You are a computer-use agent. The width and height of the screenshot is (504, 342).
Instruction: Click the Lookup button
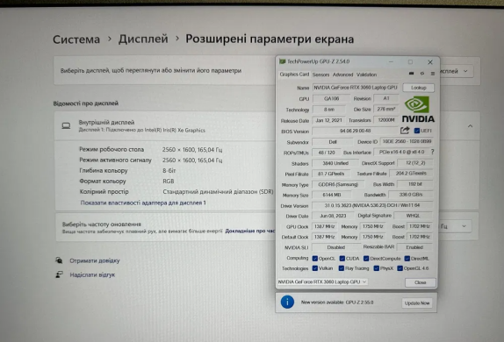tap(418, 88)
